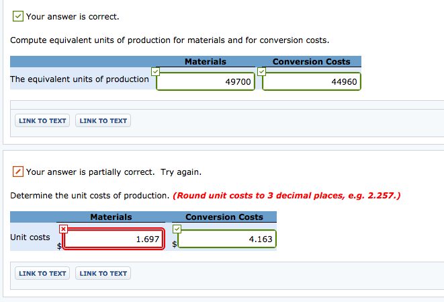Click the Conversion Costs equivalent units field 44960

tap(312, 81)
